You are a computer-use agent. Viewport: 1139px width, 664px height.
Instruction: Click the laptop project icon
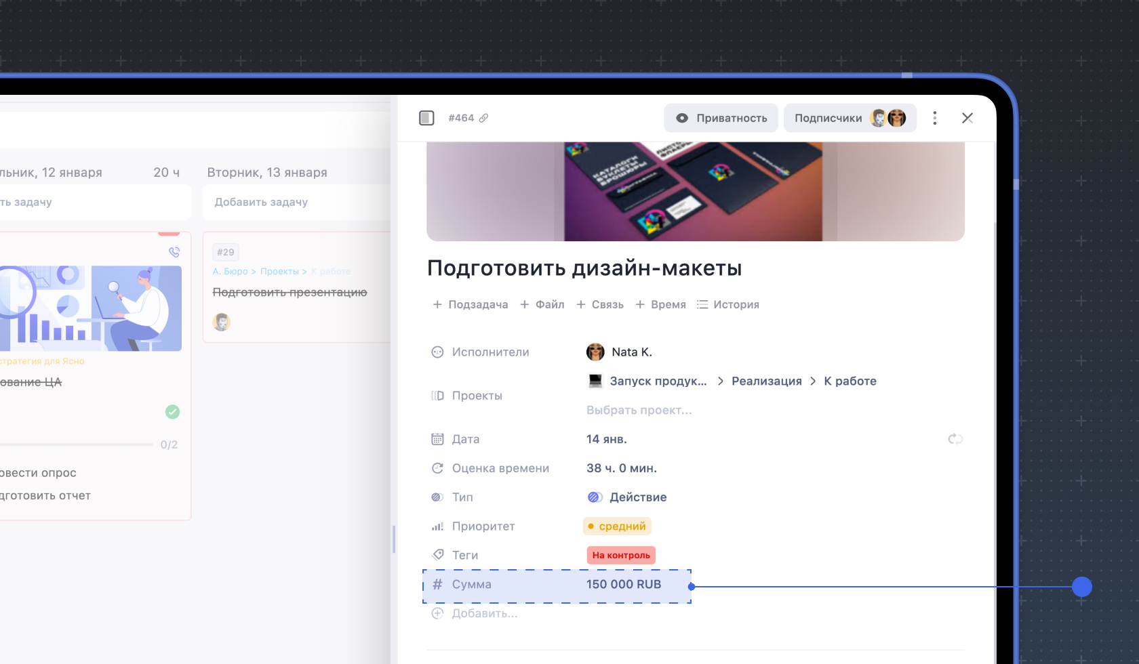pyautogui.click(x=595, y=381)
